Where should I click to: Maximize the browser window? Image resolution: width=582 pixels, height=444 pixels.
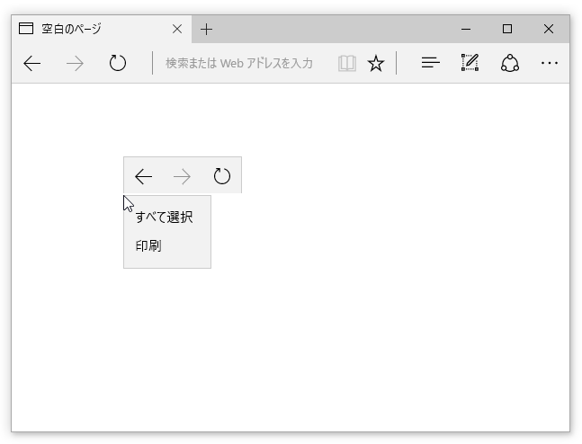pos(507,29)
